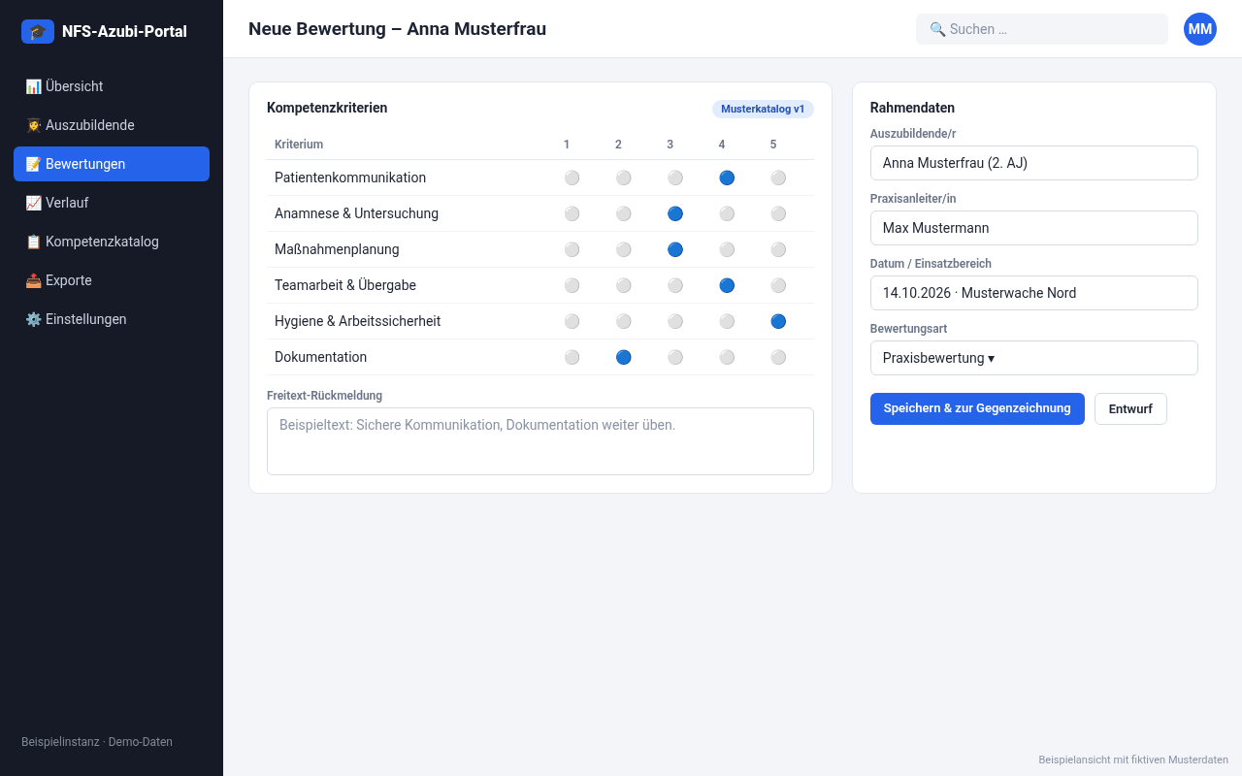Click the bar chart icon beside Übersicht
Viewport: 1242px width, 776px height.
pyautogui.click(x=33, y=86)
